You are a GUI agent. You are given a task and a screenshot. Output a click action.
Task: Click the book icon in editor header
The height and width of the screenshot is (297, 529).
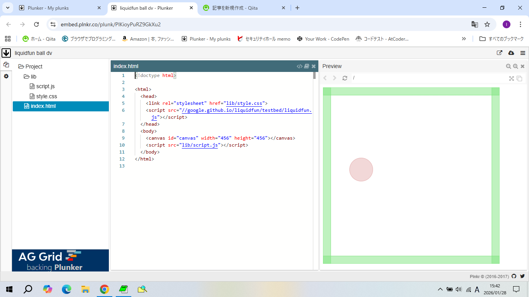click(306, 66)
